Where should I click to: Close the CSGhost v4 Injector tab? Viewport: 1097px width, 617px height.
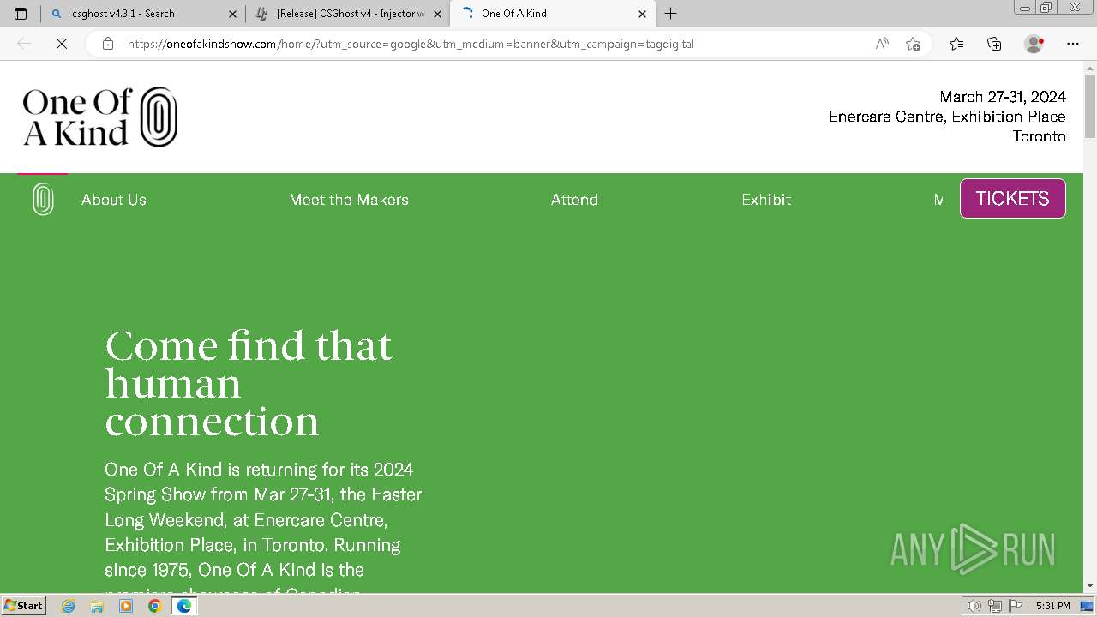coord(437,14)
